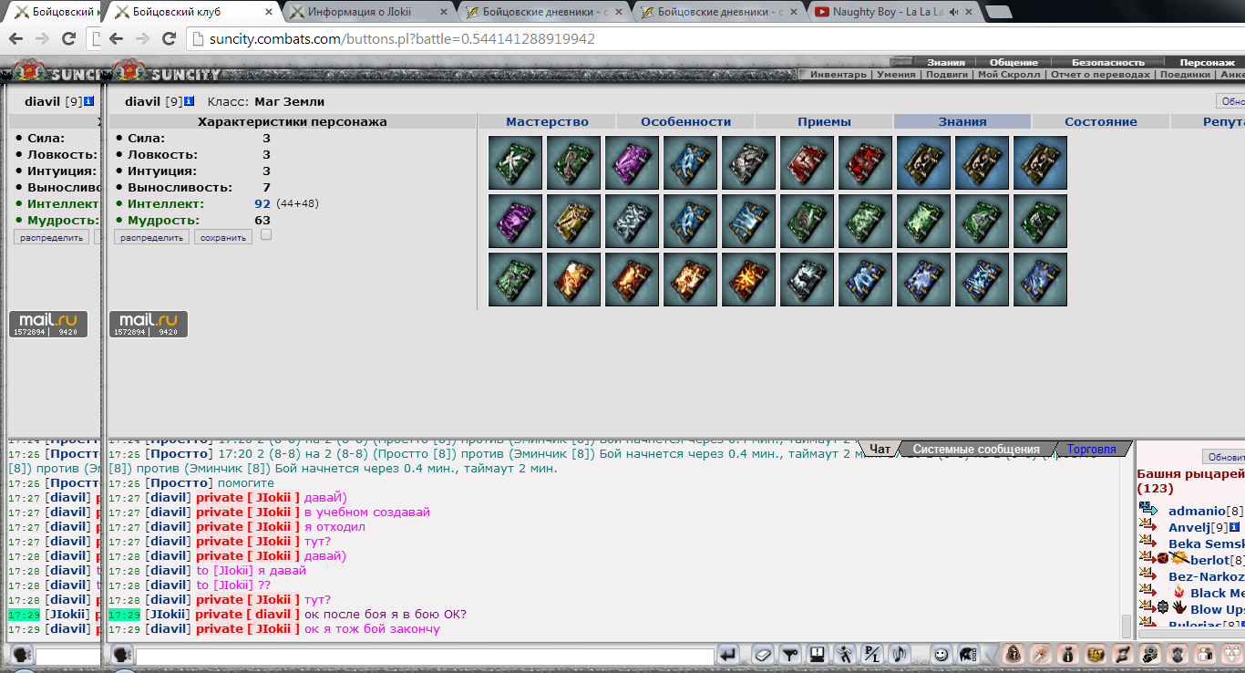This screenshot has width=1245, height=673.
Task: Click the mail.ru counter banner in front window
Action: pos(149,324)
